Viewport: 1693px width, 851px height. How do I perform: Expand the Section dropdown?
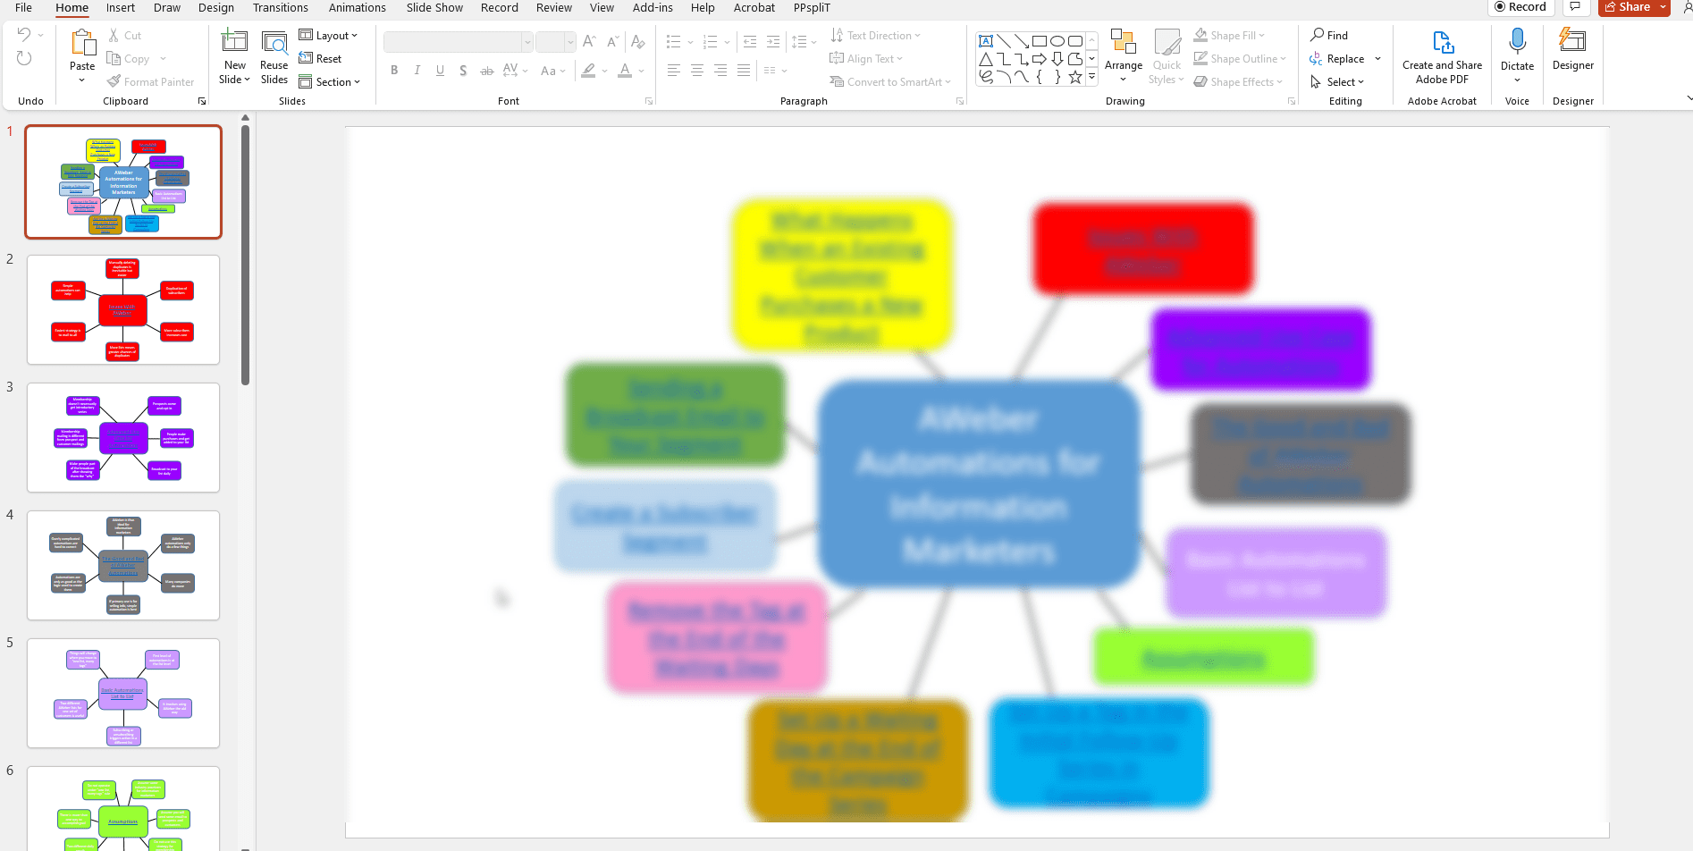[x=330, y=82]
